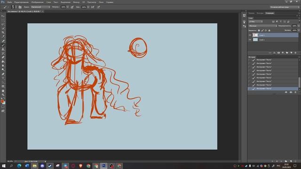Select the Rectangular Marquee tool
The image size is (301, 169).
tap(3, 20)
